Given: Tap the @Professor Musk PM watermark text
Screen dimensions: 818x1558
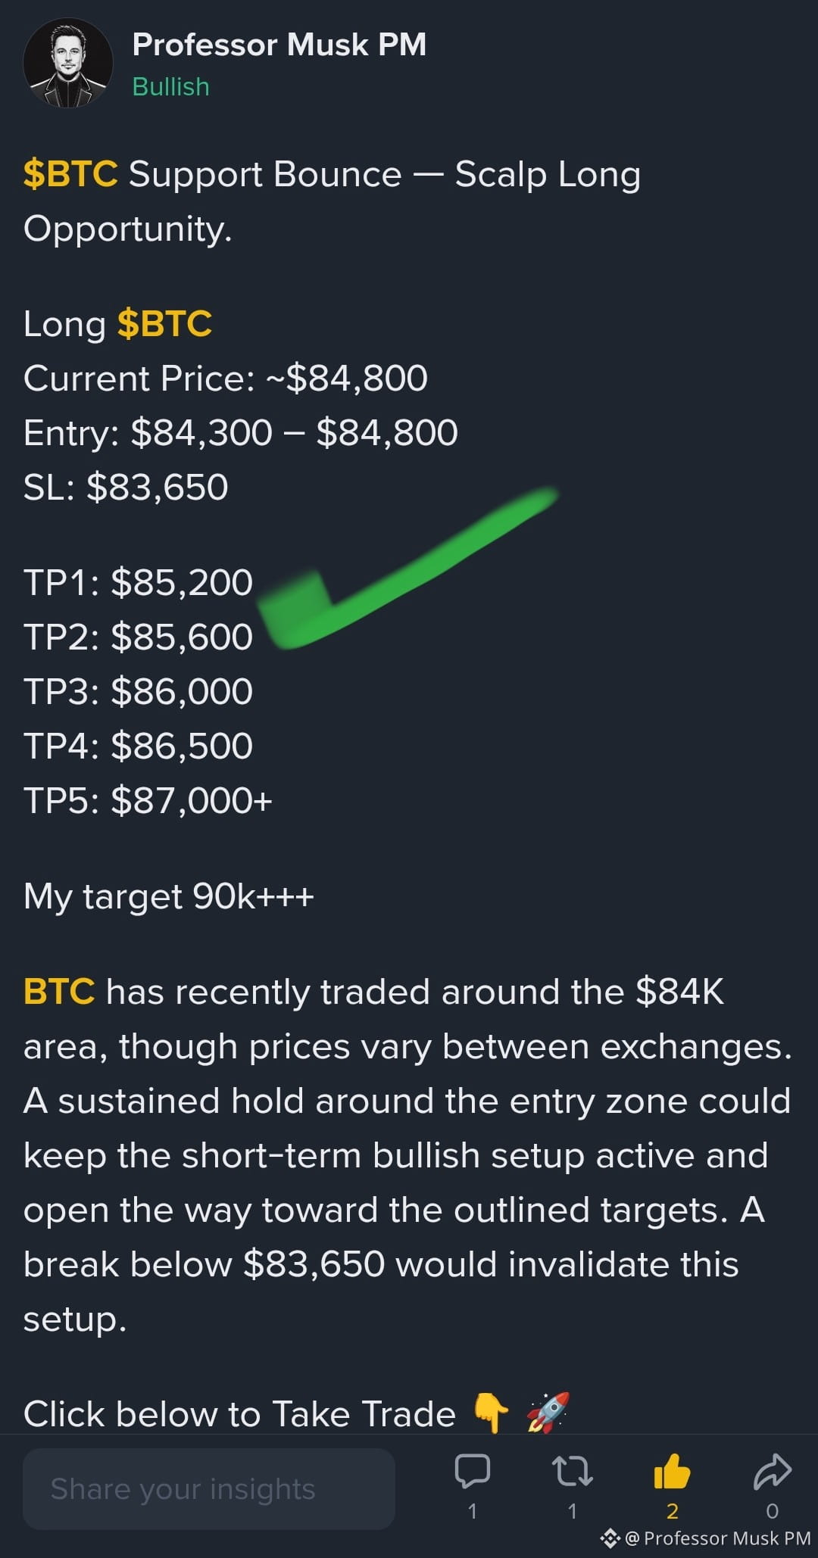Looking at the screenshot, I should (x=717, y=1538).
